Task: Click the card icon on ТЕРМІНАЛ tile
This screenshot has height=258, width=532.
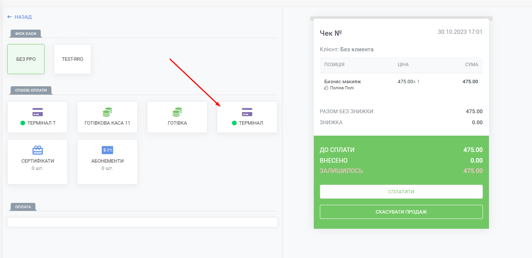Action: coord(247,112)
